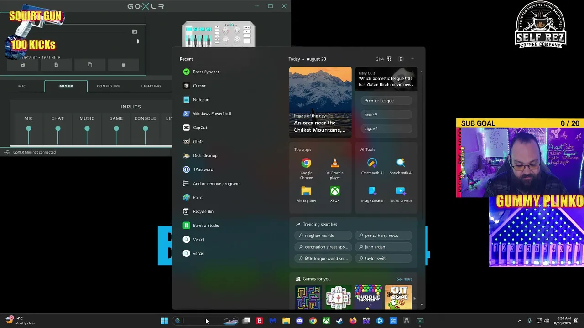Select the MIXER tab in GoXLR
The height and width of the screenshot is (328, 584).
point(66,86)
